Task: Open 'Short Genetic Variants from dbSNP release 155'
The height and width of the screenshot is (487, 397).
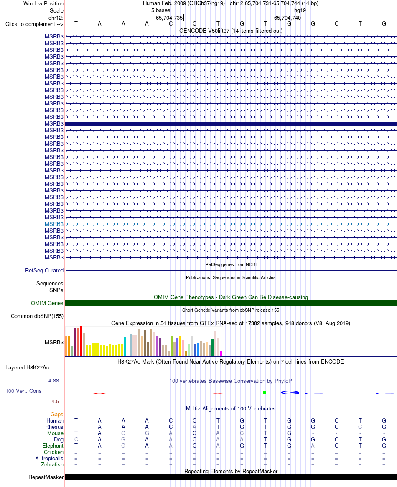Action: (x=231, y=310)
